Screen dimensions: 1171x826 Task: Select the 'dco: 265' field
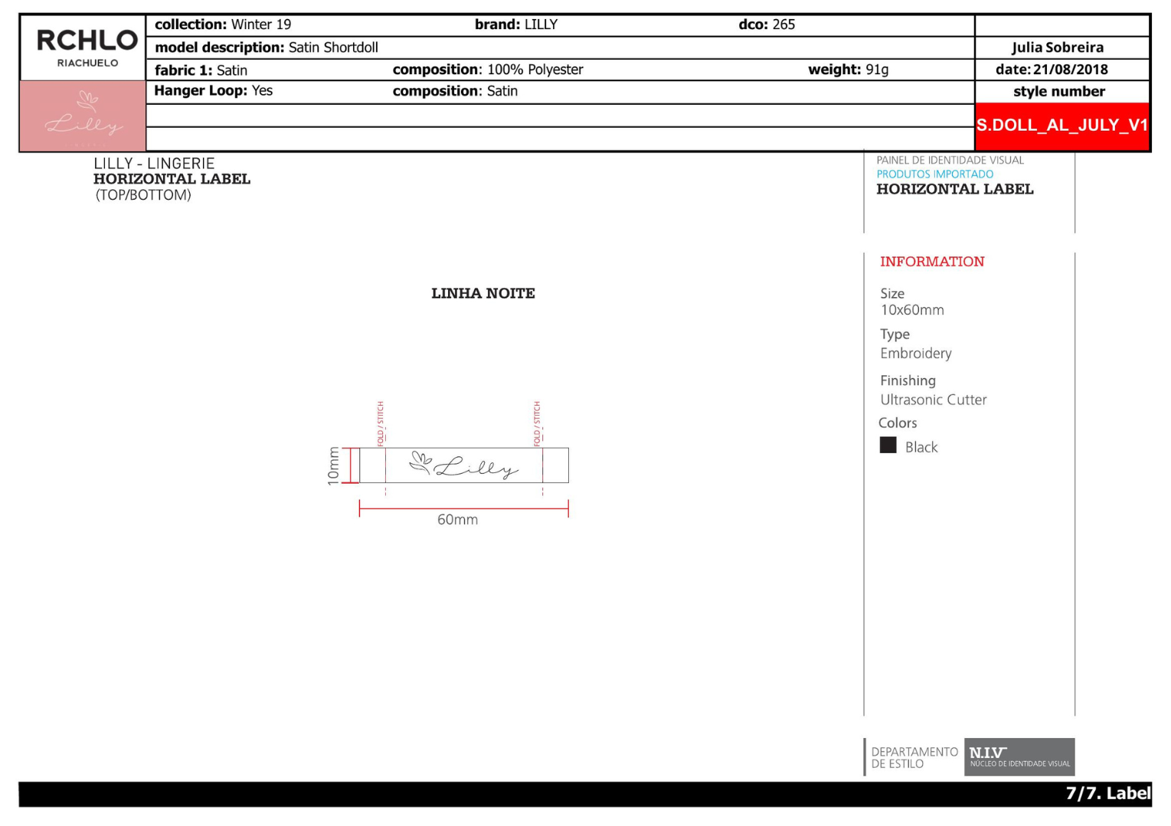tap(767, 24)
